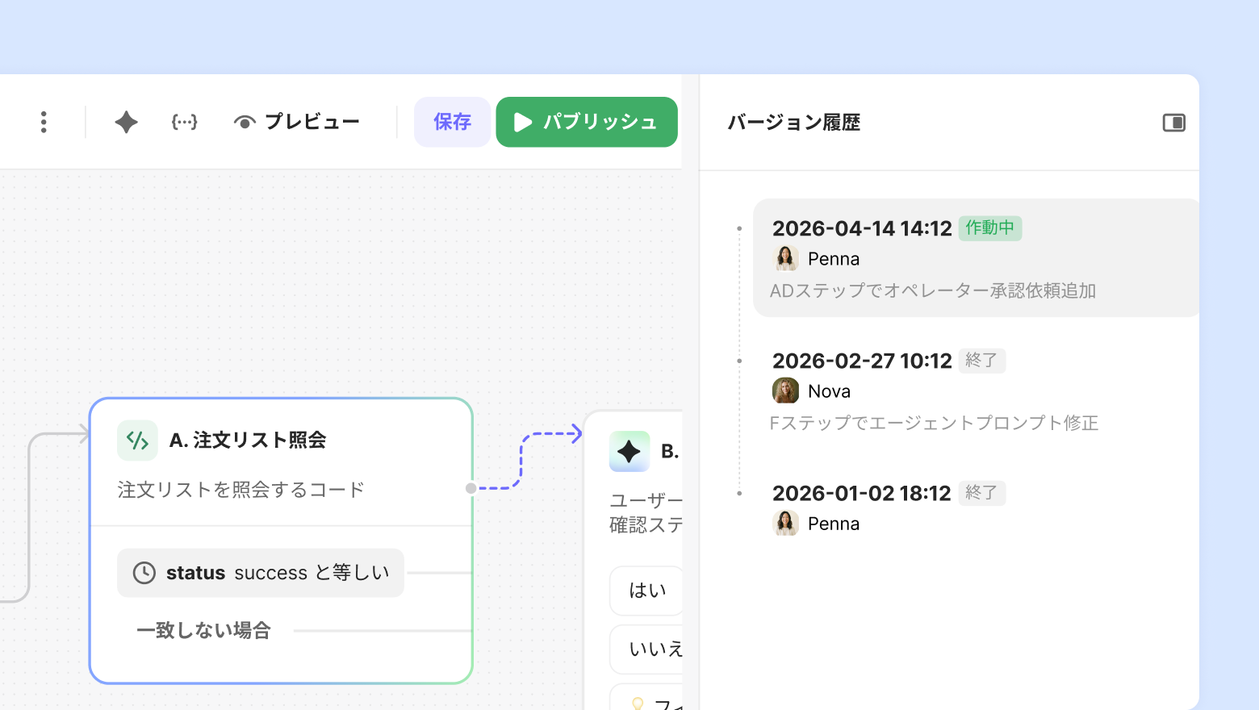
Task: Click the code icon on node A
Action: pyautogui.click(x=137, y=441)
